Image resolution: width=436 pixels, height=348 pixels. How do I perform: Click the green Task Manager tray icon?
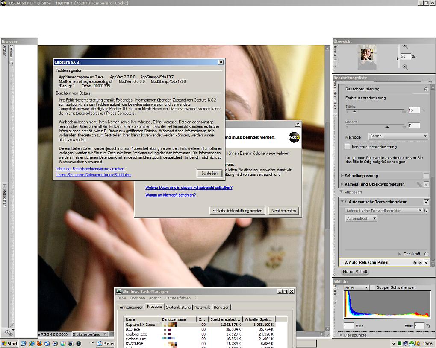(x=399, y=344)
